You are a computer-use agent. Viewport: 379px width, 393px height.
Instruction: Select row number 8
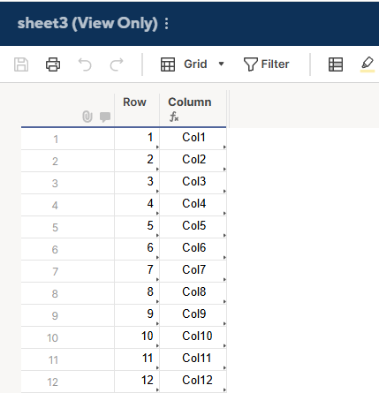point(55,293)
